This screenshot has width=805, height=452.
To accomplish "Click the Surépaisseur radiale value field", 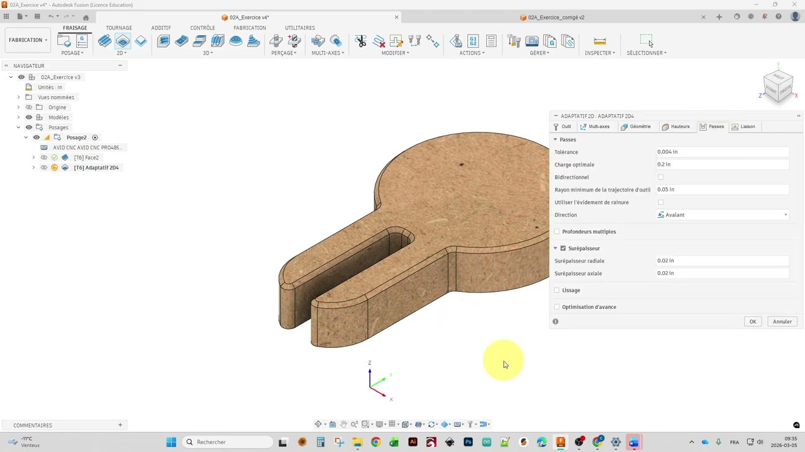I will pyautogui.click(x=723, y=261).
